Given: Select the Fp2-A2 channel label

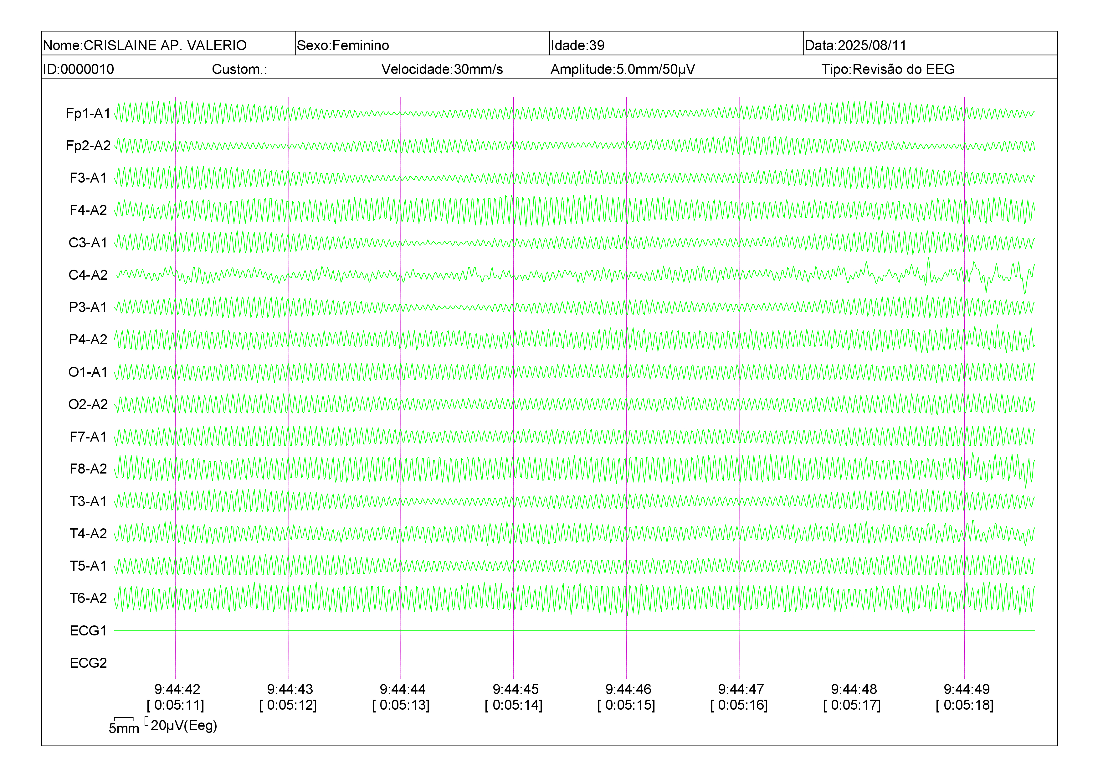Looking at the screenshot, I should [88, 145].
